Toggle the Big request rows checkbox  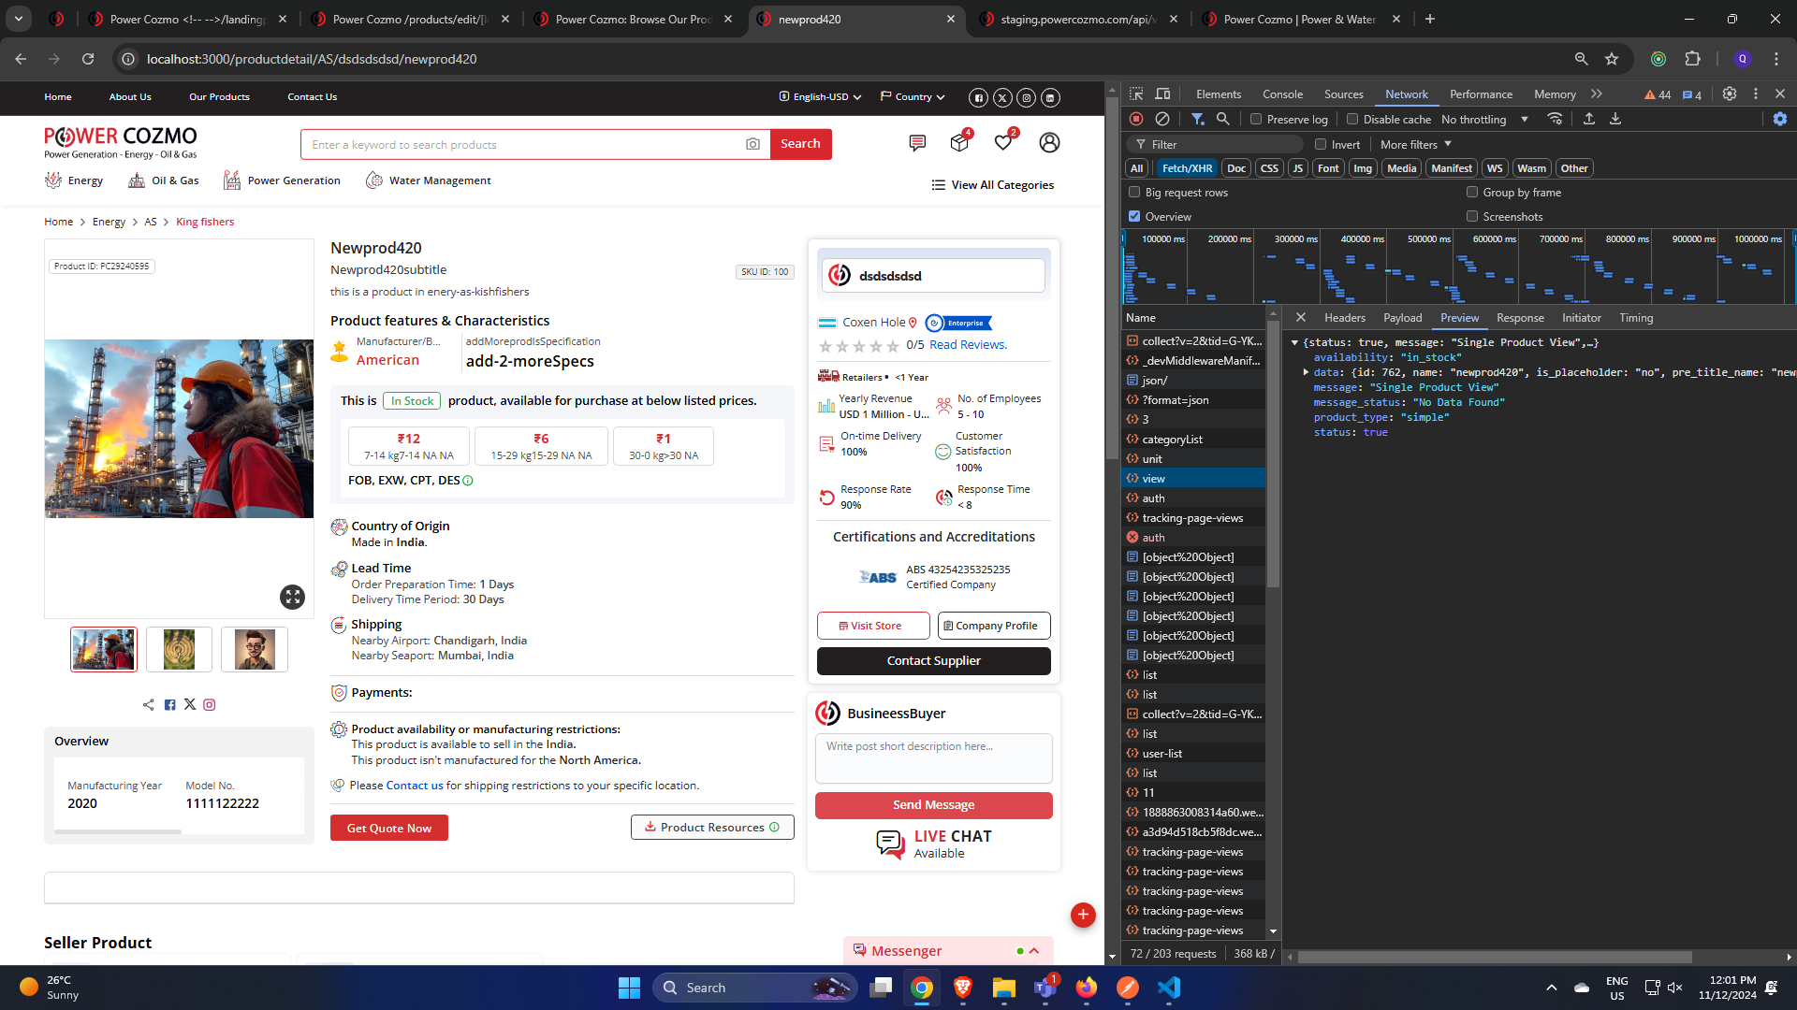tap(1134, 193)
